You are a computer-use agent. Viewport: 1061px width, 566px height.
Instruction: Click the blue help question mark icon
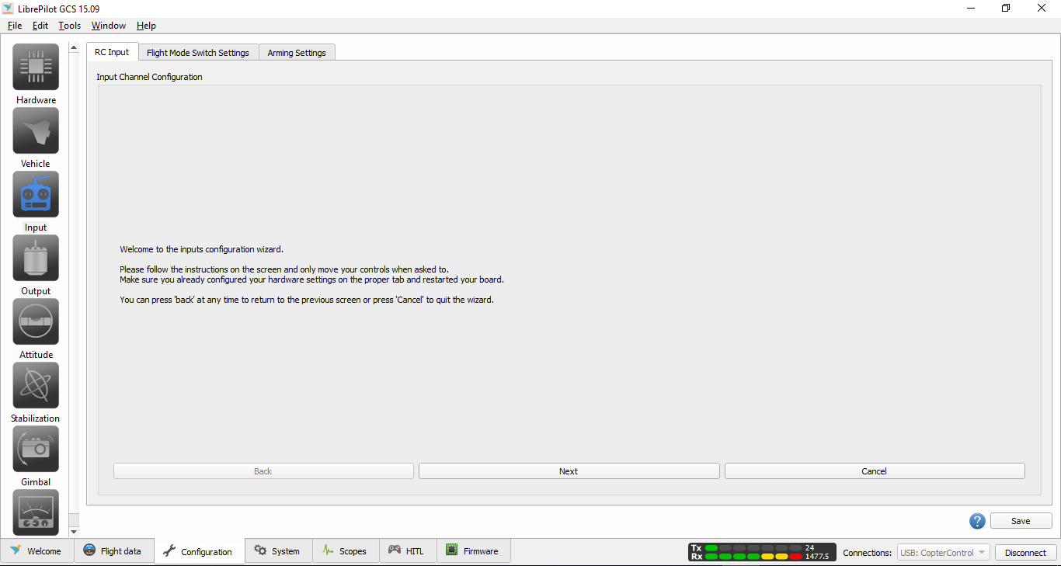point(977,521)
